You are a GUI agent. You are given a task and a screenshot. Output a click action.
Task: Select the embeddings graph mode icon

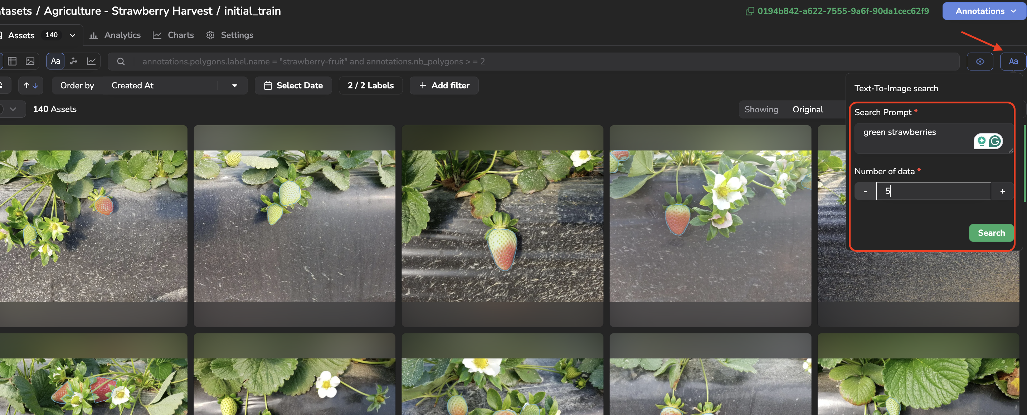click(74, 62)
